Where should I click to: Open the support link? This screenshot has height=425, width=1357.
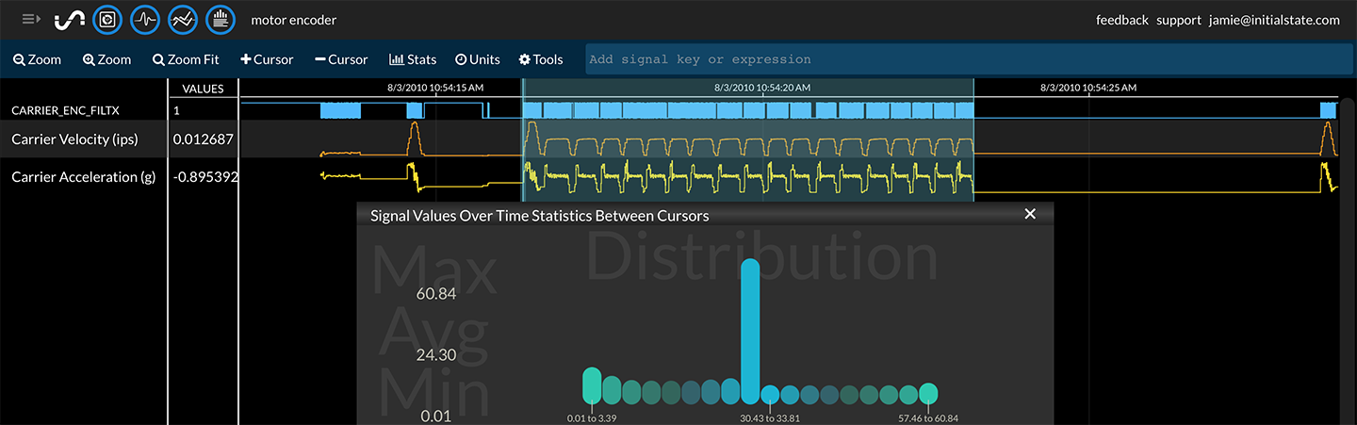pos(1178,20)
